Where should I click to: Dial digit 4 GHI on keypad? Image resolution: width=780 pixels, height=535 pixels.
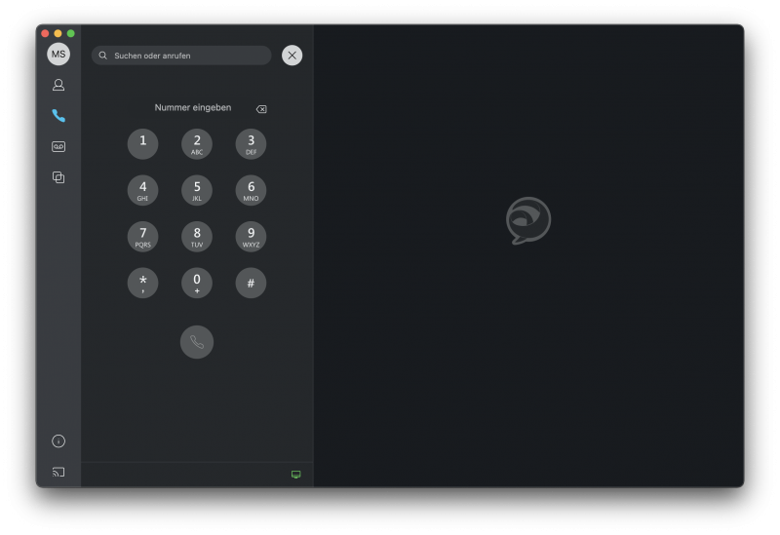142,190
